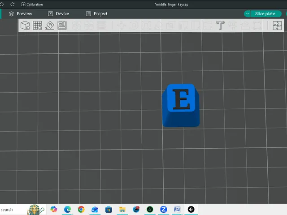287x215 pixels.
Task: Click the greyed Split to objects icon
Action: (x=77, y=26)
